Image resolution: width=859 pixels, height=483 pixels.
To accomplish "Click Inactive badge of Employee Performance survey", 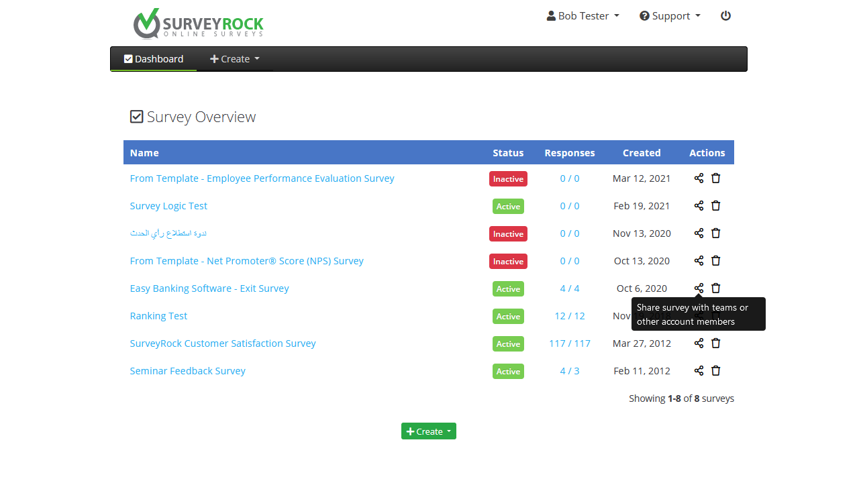I will 508,179.
